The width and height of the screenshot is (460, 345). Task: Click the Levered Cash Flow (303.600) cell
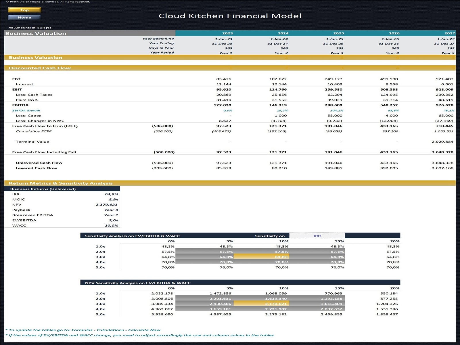tap(162, 168)
